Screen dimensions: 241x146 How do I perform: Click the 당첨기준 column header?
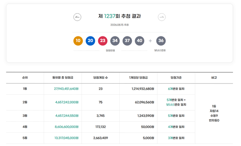click(x=176, y=78)
